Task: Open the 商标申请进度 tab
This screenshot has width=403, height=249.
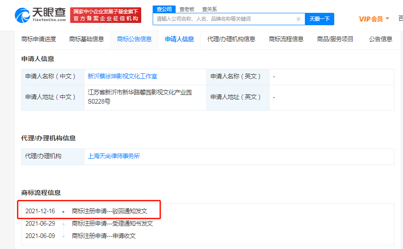Action: (x=39, y=39)
